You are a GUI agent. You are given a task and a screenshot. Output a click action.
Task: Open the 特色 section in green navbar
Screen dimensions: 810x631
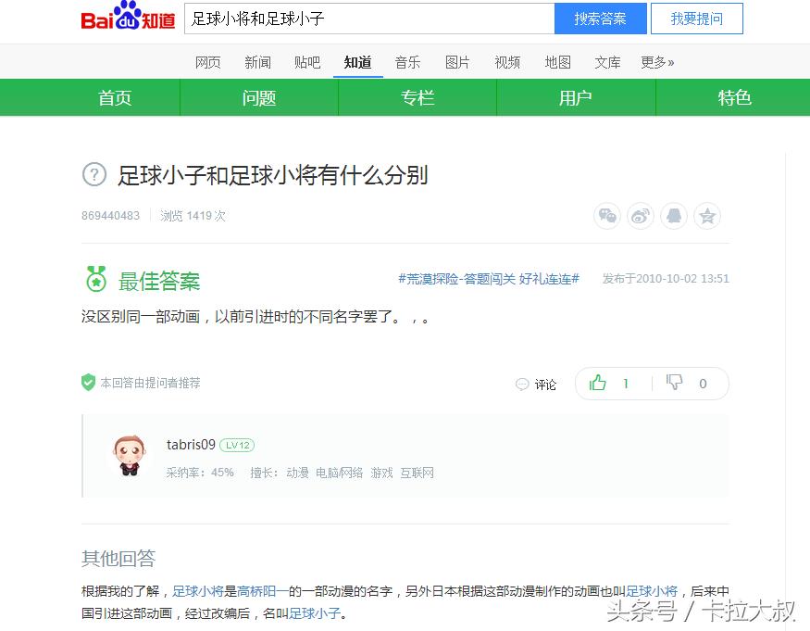coord(734,97)
